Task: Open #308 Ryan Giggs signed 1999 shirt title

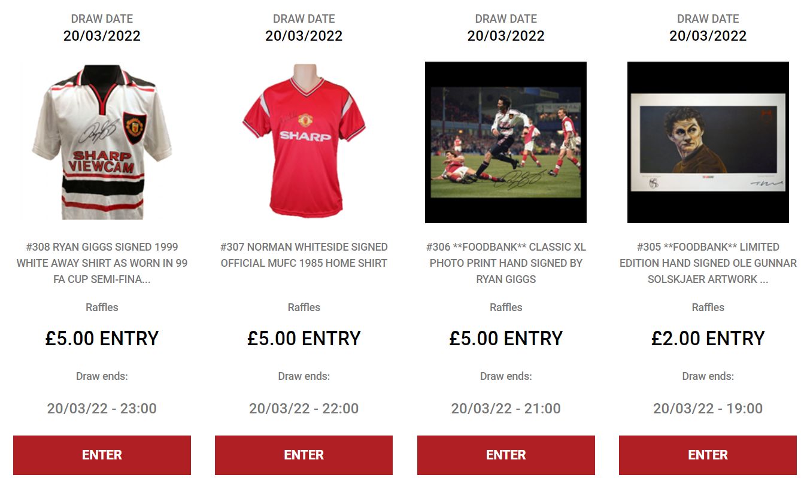Action: pos(102,263)
